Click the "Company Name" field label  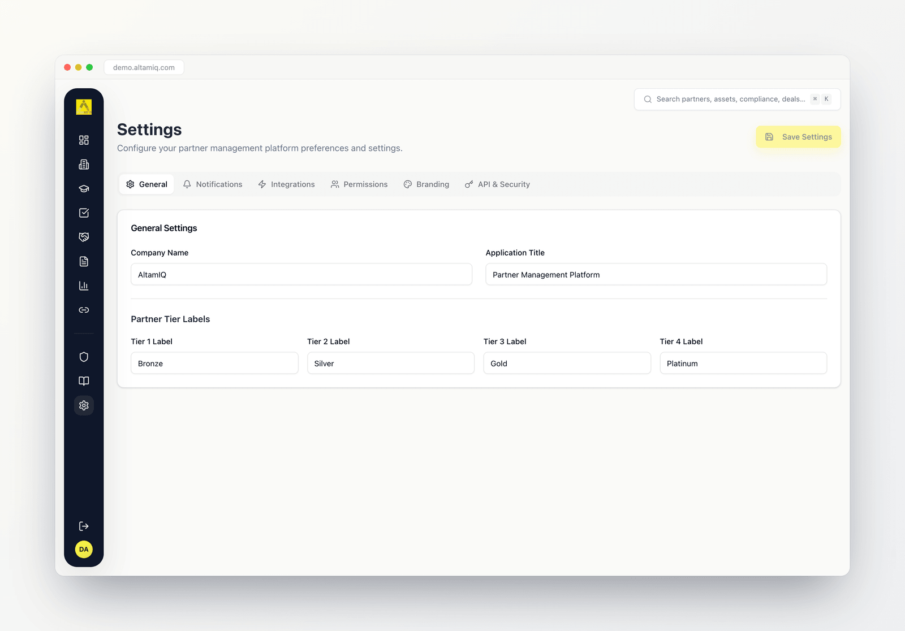(160, 253)
